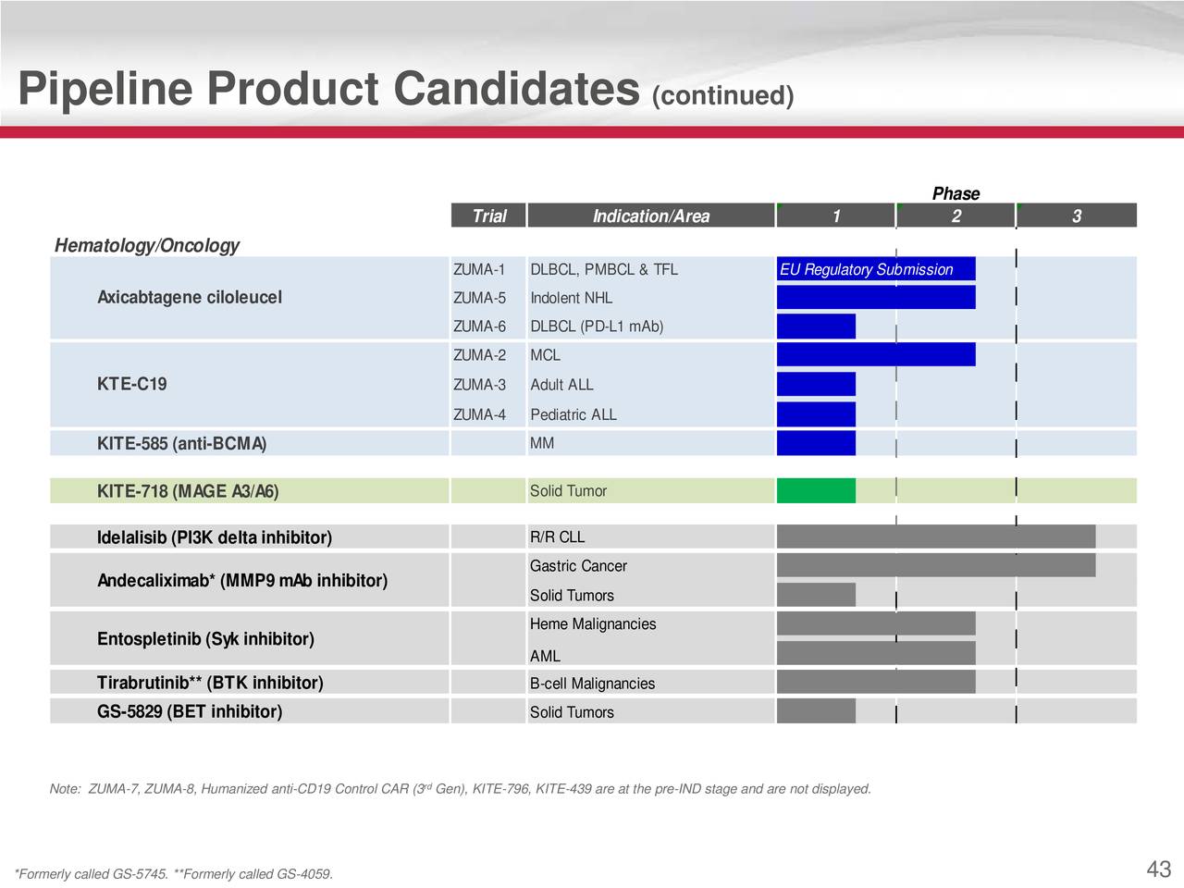Select 'DLBCL, PMBCL & TFL' indication
Screen dimensions: 1184x888
pos(604,269)
